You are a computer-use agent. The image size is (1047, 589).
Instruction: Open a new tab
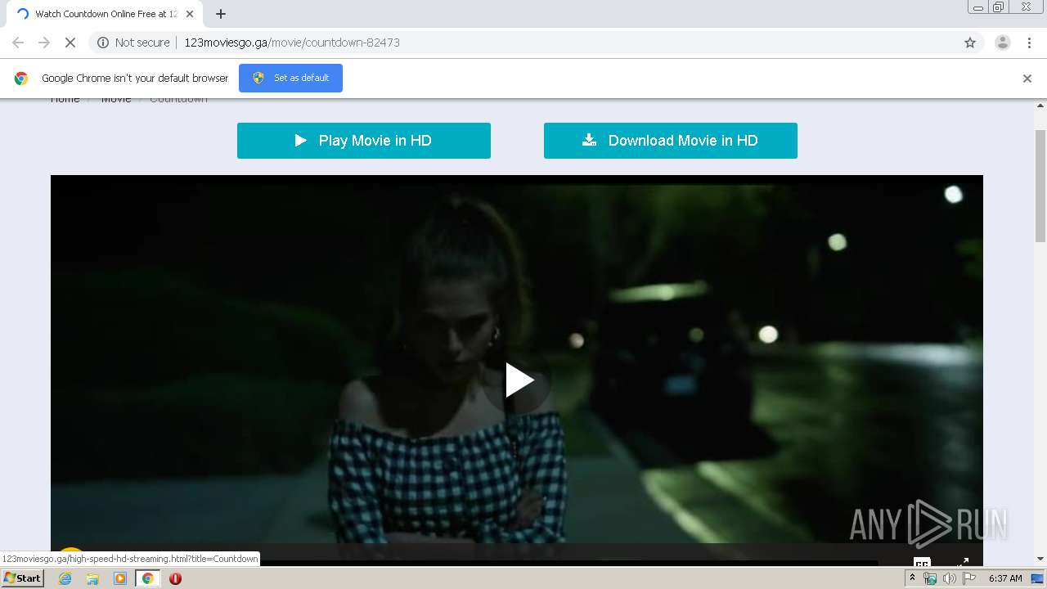point(221,14)
